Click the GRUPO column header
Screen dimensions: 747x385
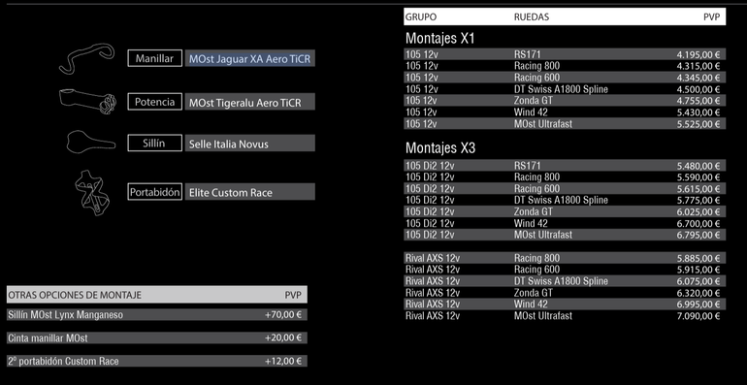(421, 17)
